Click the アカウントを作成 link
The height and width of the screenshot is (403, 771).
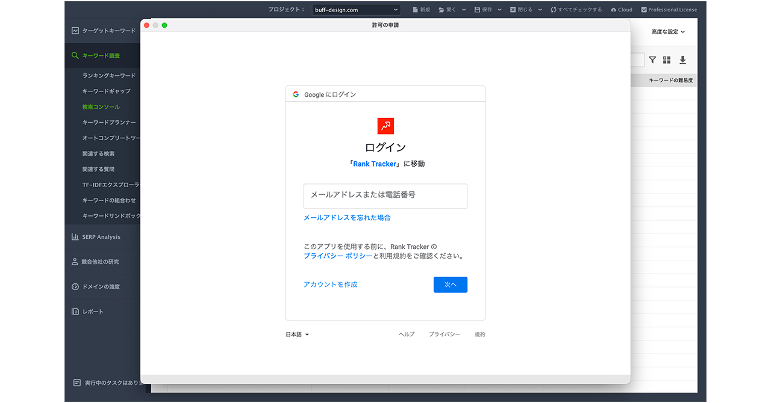[x=330, y=285]
